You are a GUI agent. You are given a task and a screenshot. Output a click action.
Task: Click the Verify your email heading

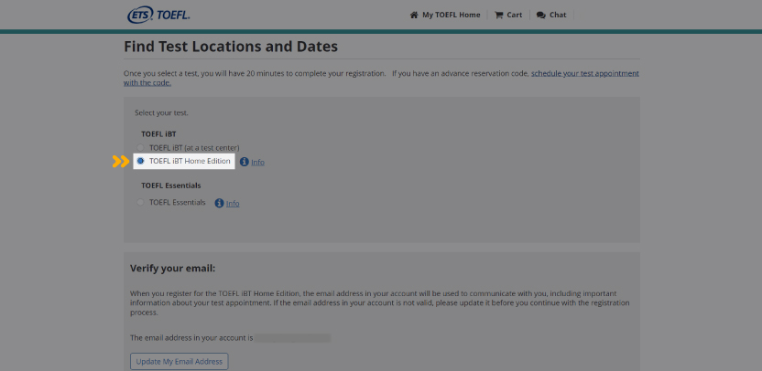pyautogui.click(x=172, y=268)
